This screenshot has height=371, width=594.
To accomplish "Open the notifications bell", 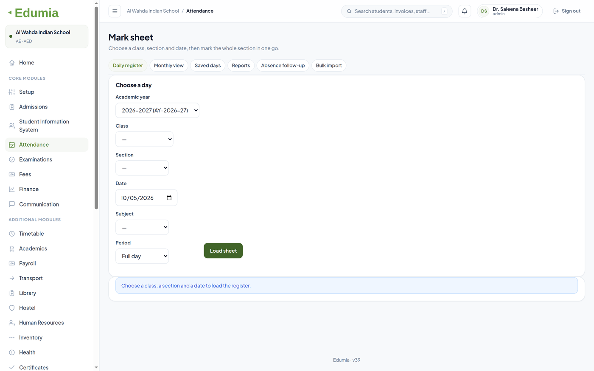I will coord(465,11).
